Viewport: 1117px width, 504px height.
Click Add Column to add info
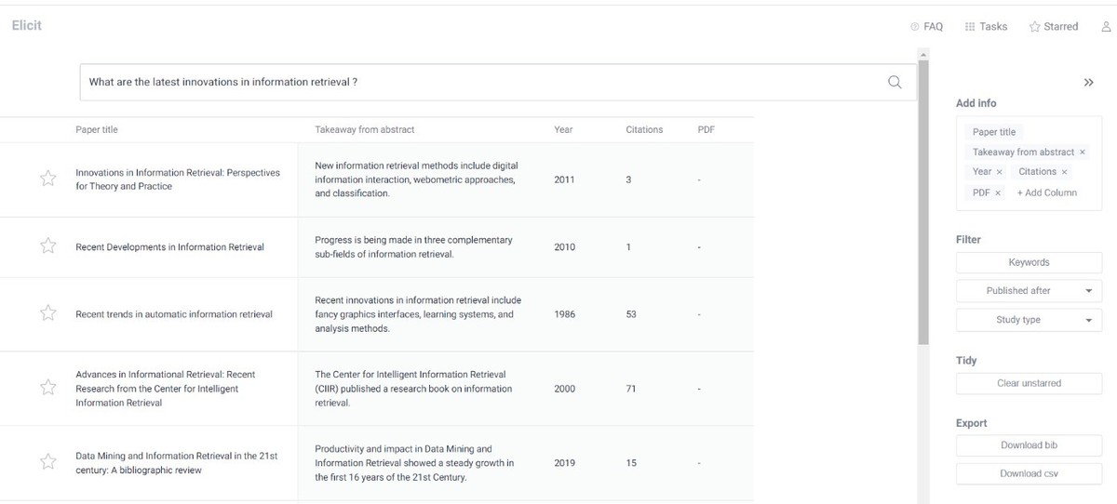point(1046,193)
